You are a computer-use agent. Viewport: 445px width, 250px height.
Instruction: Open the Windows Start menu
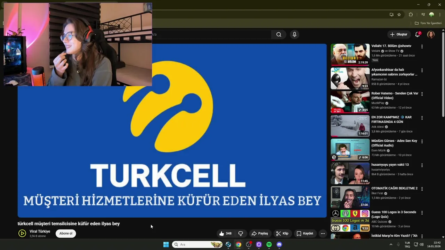pyautogui.click(x=166, y=244)
